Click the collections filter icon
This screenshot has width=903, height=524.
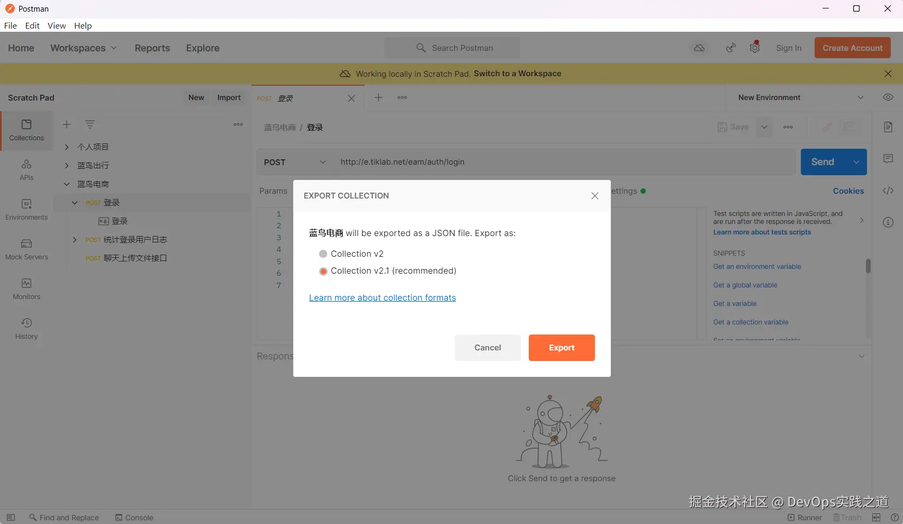(90, 124)
